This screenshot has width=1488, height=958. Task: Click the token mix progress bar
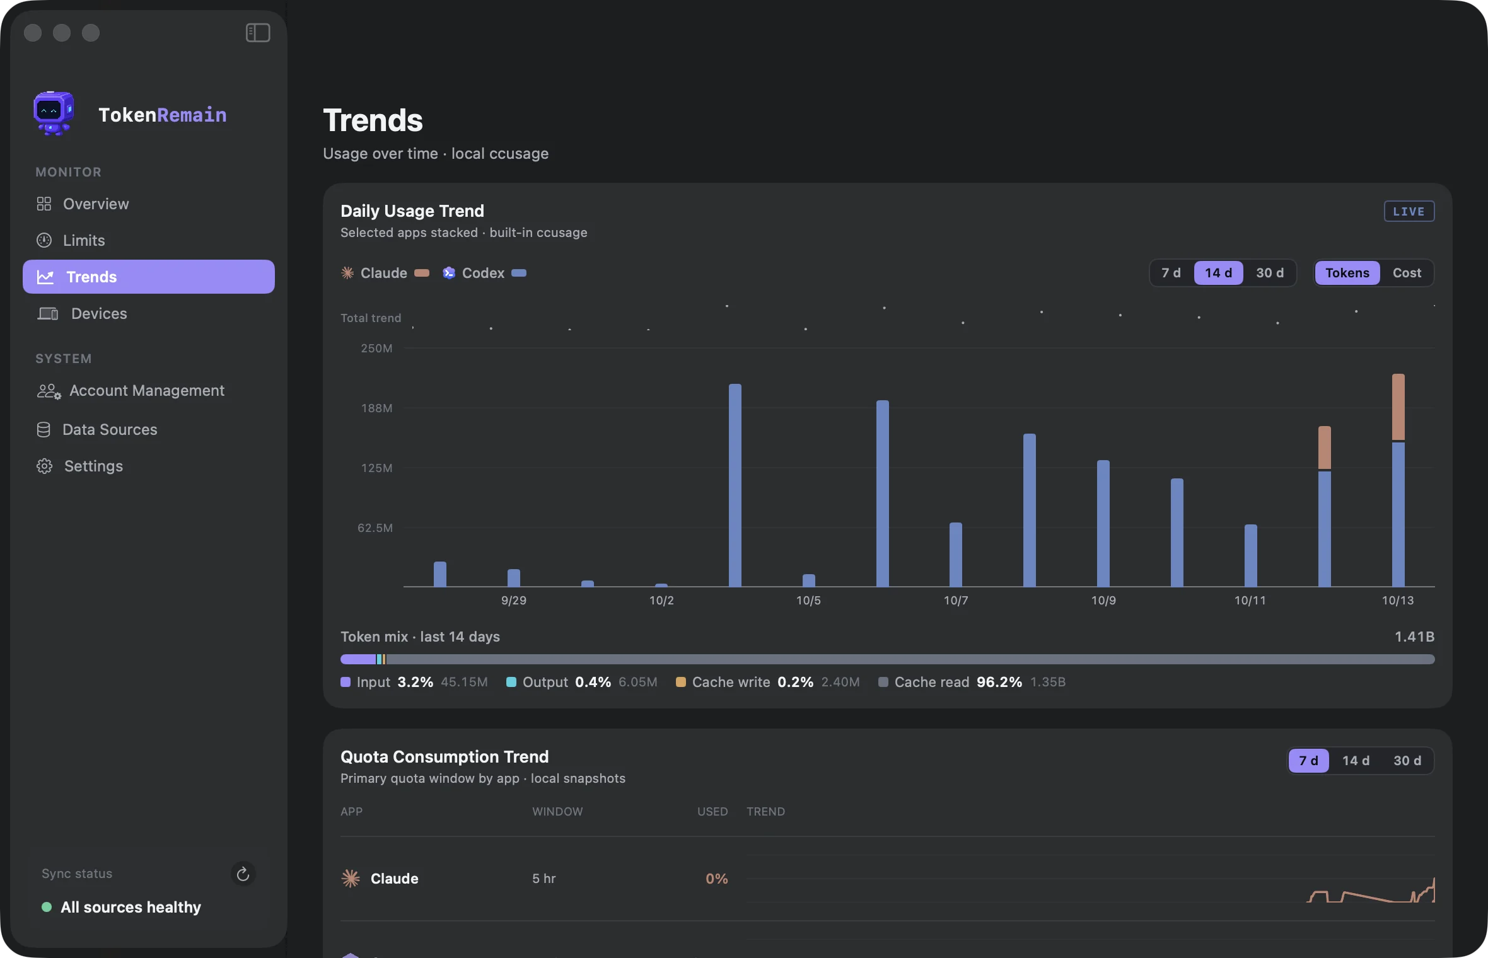(887, 659)
